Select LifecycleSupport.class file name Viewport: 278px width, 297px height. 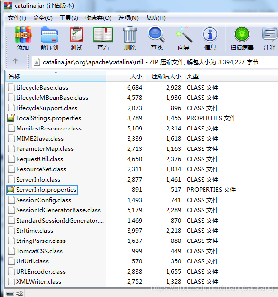[x=47, y=108]
